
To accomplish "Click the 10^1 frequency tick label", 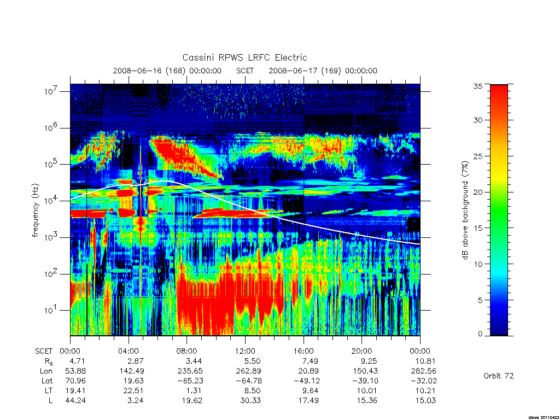I will pyautogui.click(x=51, y=310).
